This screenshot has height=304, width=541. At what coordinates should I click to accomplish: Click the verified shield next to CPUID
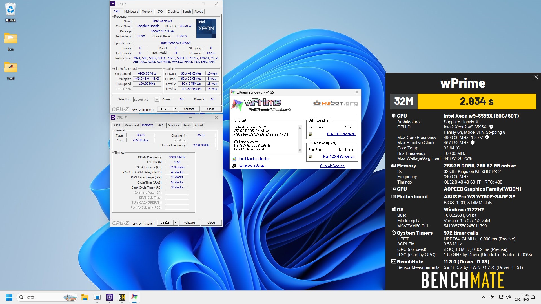[491, 127]
